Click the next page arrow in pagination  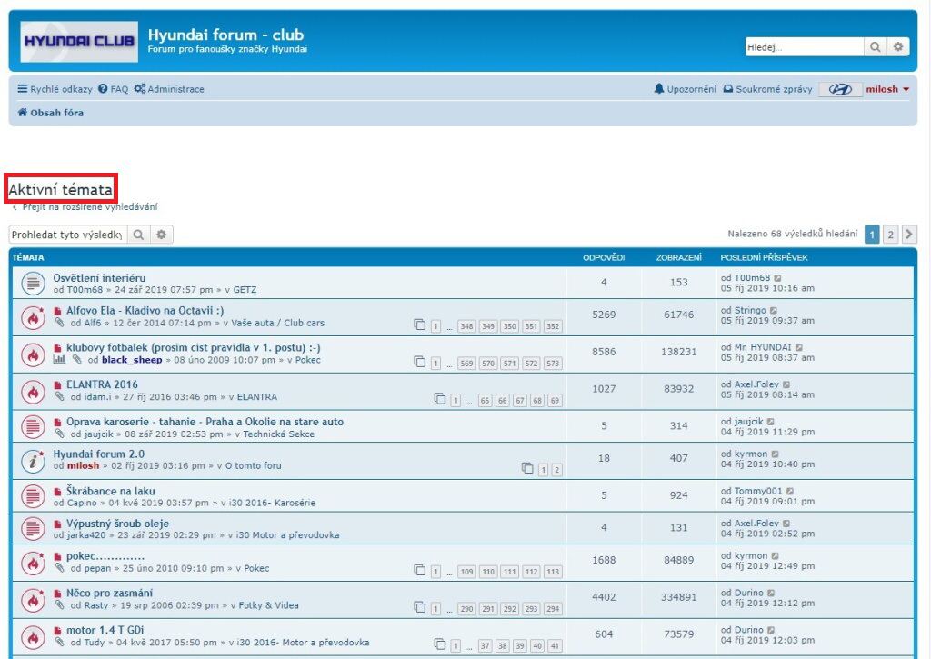[909, 235]
